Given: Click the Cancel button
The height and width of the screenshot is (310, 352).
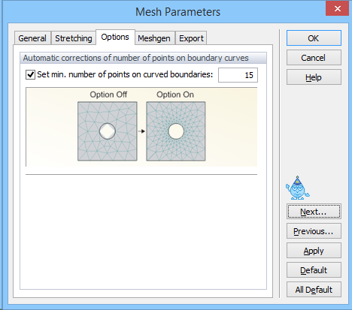Looking at the screenshot, I should coord(314,58).
